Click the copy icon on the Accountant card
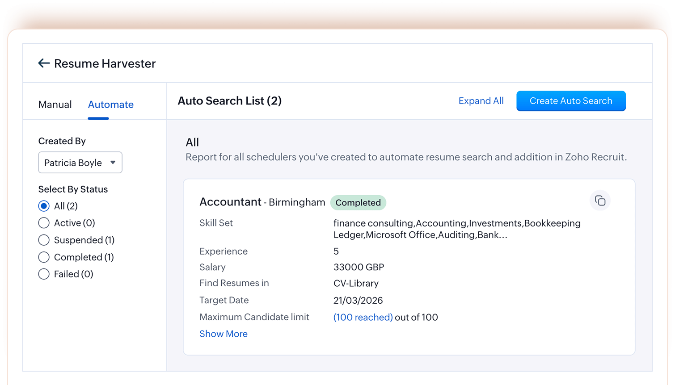 pyautogui.click(x=600, y=200)
